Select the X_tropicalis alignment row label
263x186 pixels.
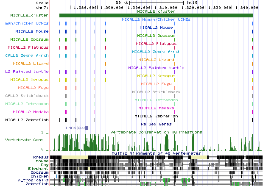[36, 180]
